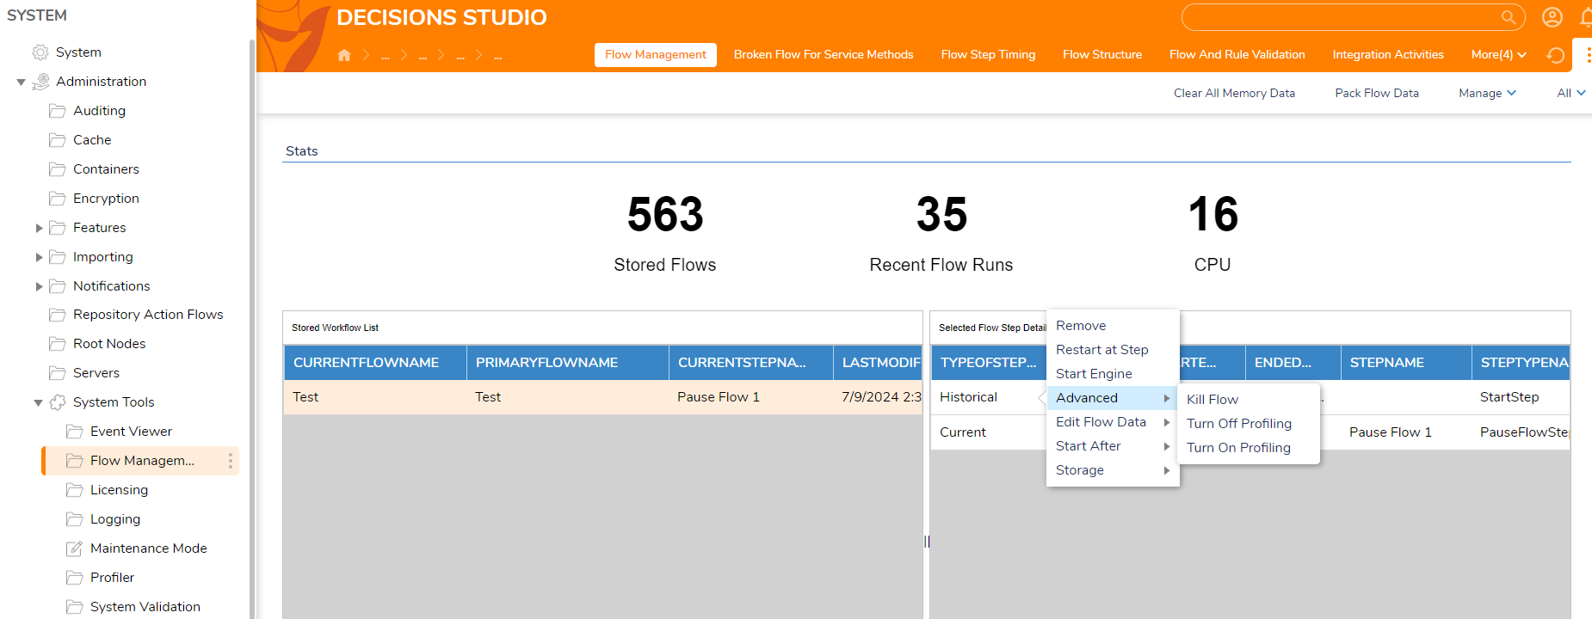The height and width of the screenshot is (619, 1592).
Task: Click the Root Nodes folder icon
Action: [58, 344]
